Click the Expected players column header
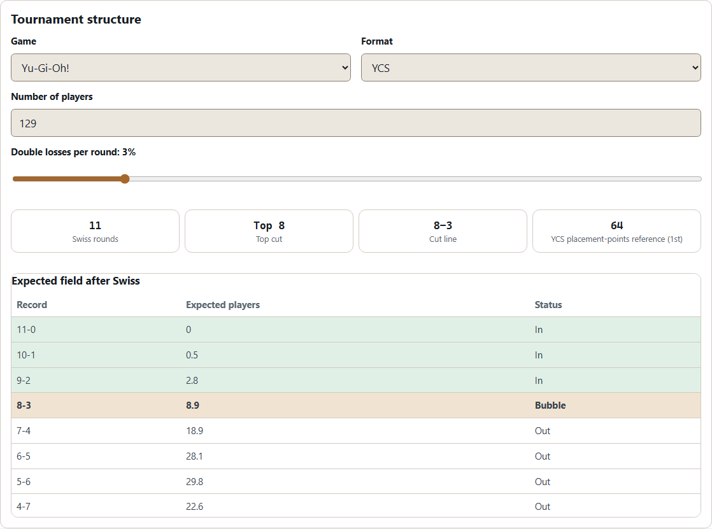The height and width of the screenshot is (529, 712). pyautogui.click(x=222, y=305)
